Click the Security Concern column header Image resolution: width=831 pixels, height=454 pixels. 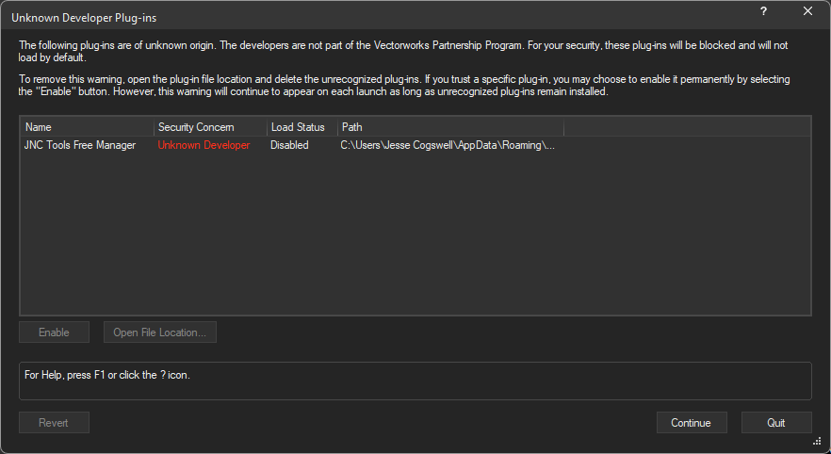[209, 127]
